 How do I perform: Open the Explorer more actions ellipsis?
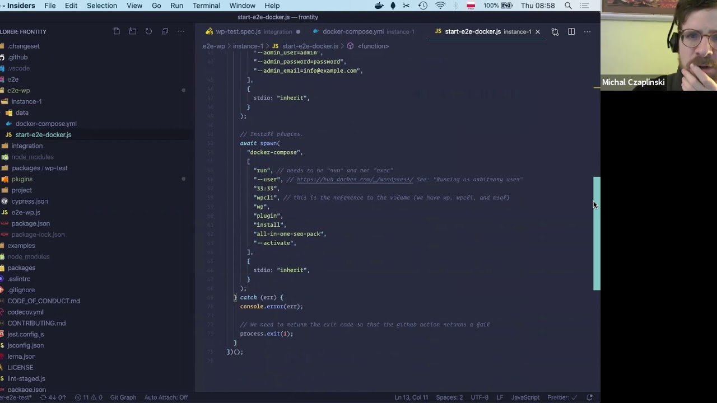pyautogui.click(x=181, y=32)
